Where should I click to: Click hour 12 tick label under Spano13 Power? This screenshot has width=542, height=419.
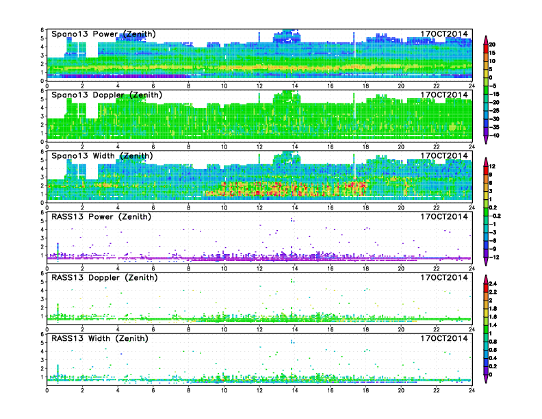click(x=259, y=86)
